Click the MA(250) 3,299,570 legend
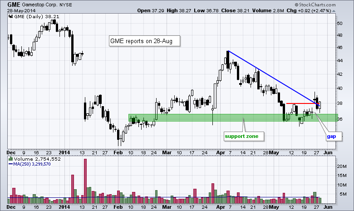 (x=29, y=164)
